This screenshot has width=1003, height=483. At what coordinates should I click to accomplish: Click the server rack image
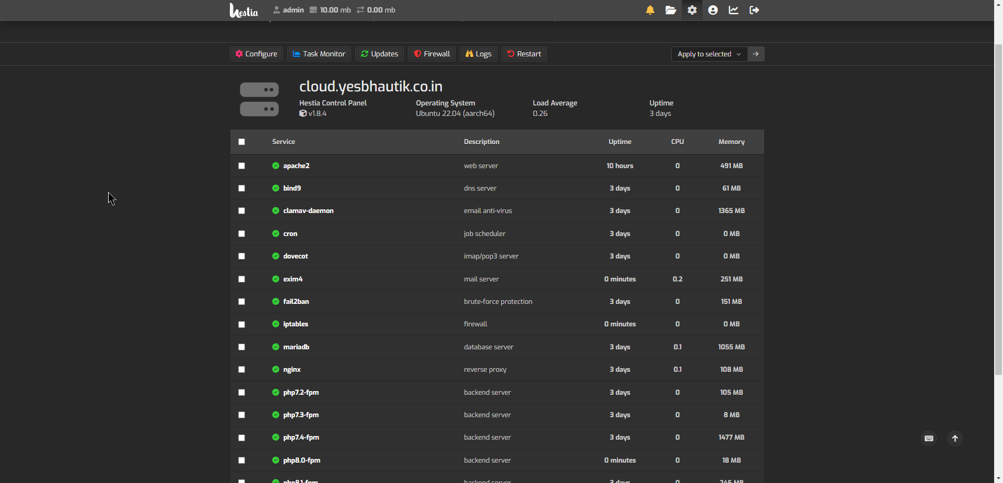click(259, 99)
